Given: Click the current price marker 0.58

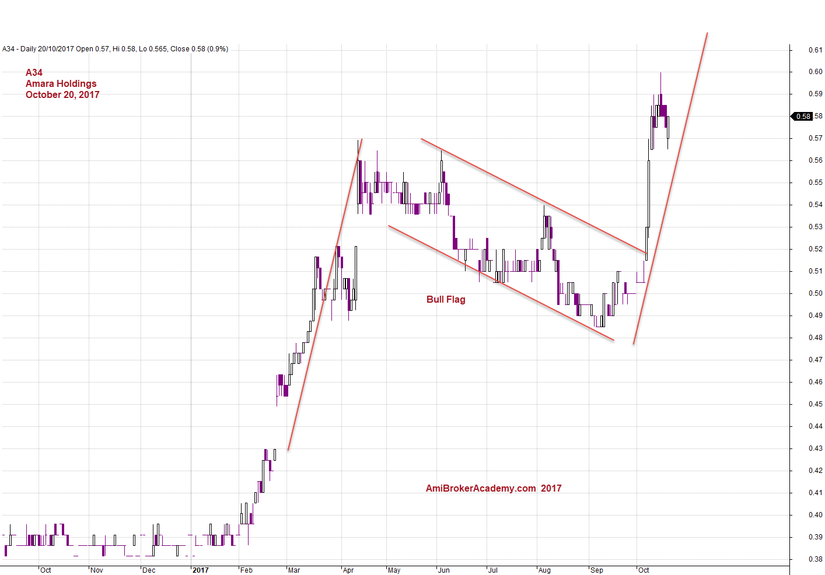Looking at the screenshot, I should point(802,116).
